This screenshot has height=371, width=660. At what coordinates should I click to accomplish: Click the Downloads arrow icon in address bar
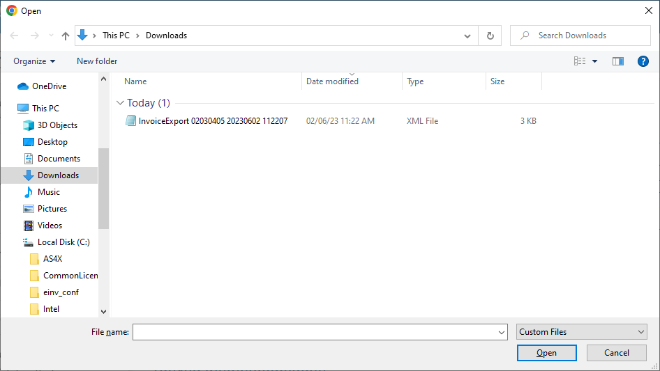coord(82,35)
